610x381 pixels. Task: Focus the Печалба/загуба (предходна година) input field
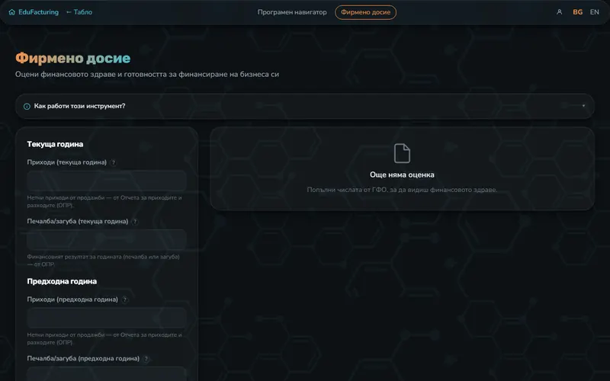pyautogui.click(x=107, y=374)
